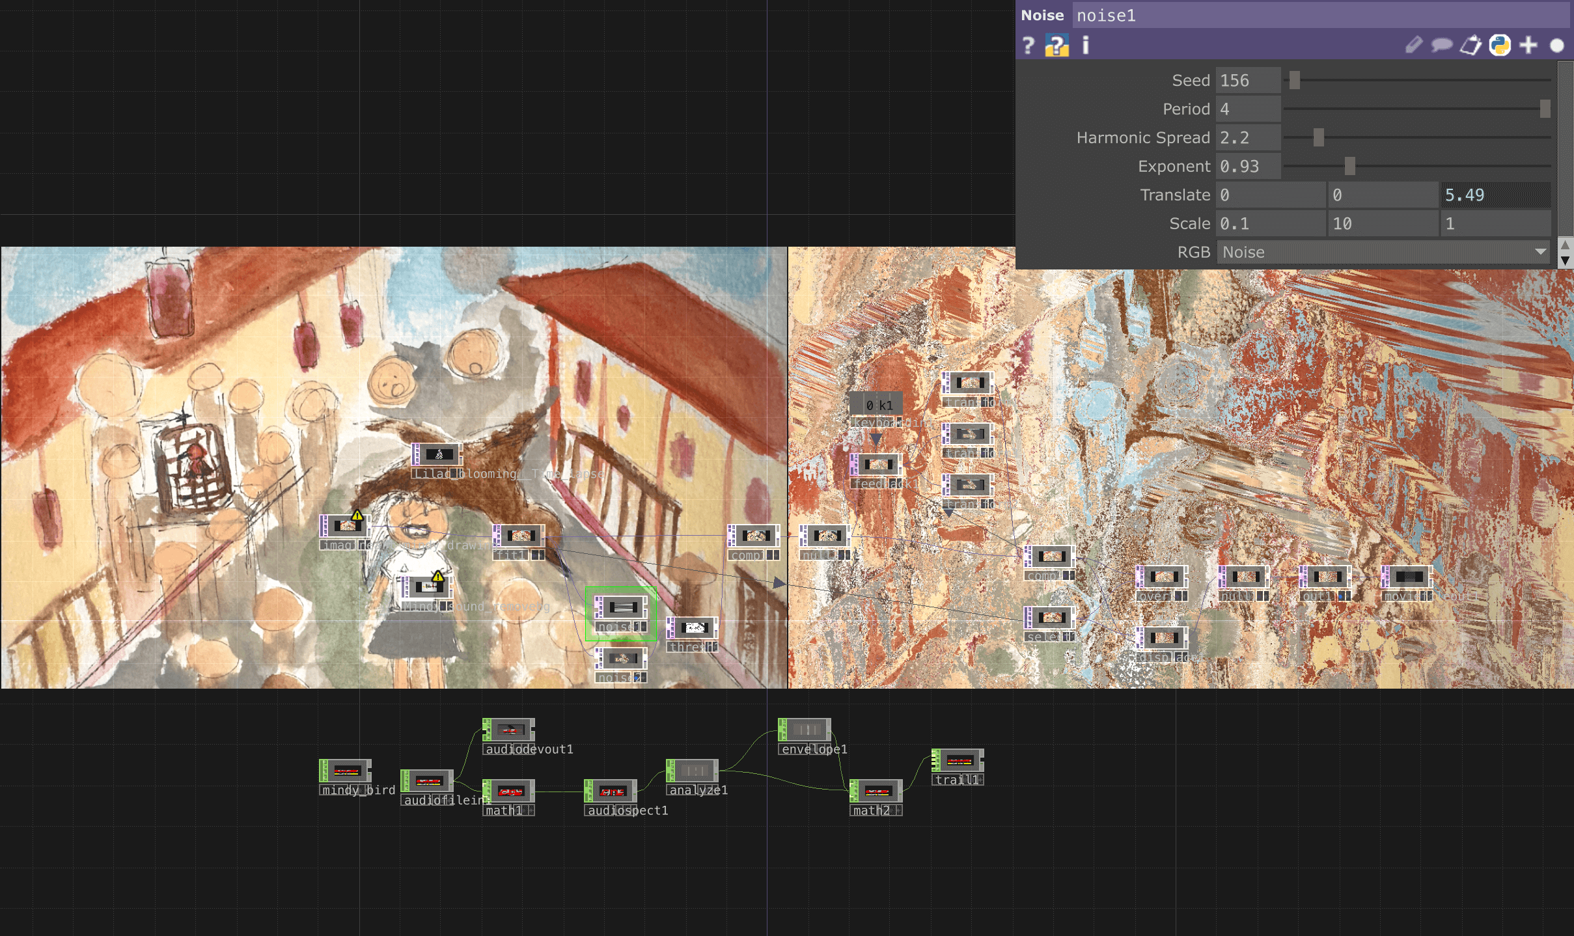The image size is (1574, 936).
Task: Open the RGB Noise dropdown menu
Action: (1384, 252)
